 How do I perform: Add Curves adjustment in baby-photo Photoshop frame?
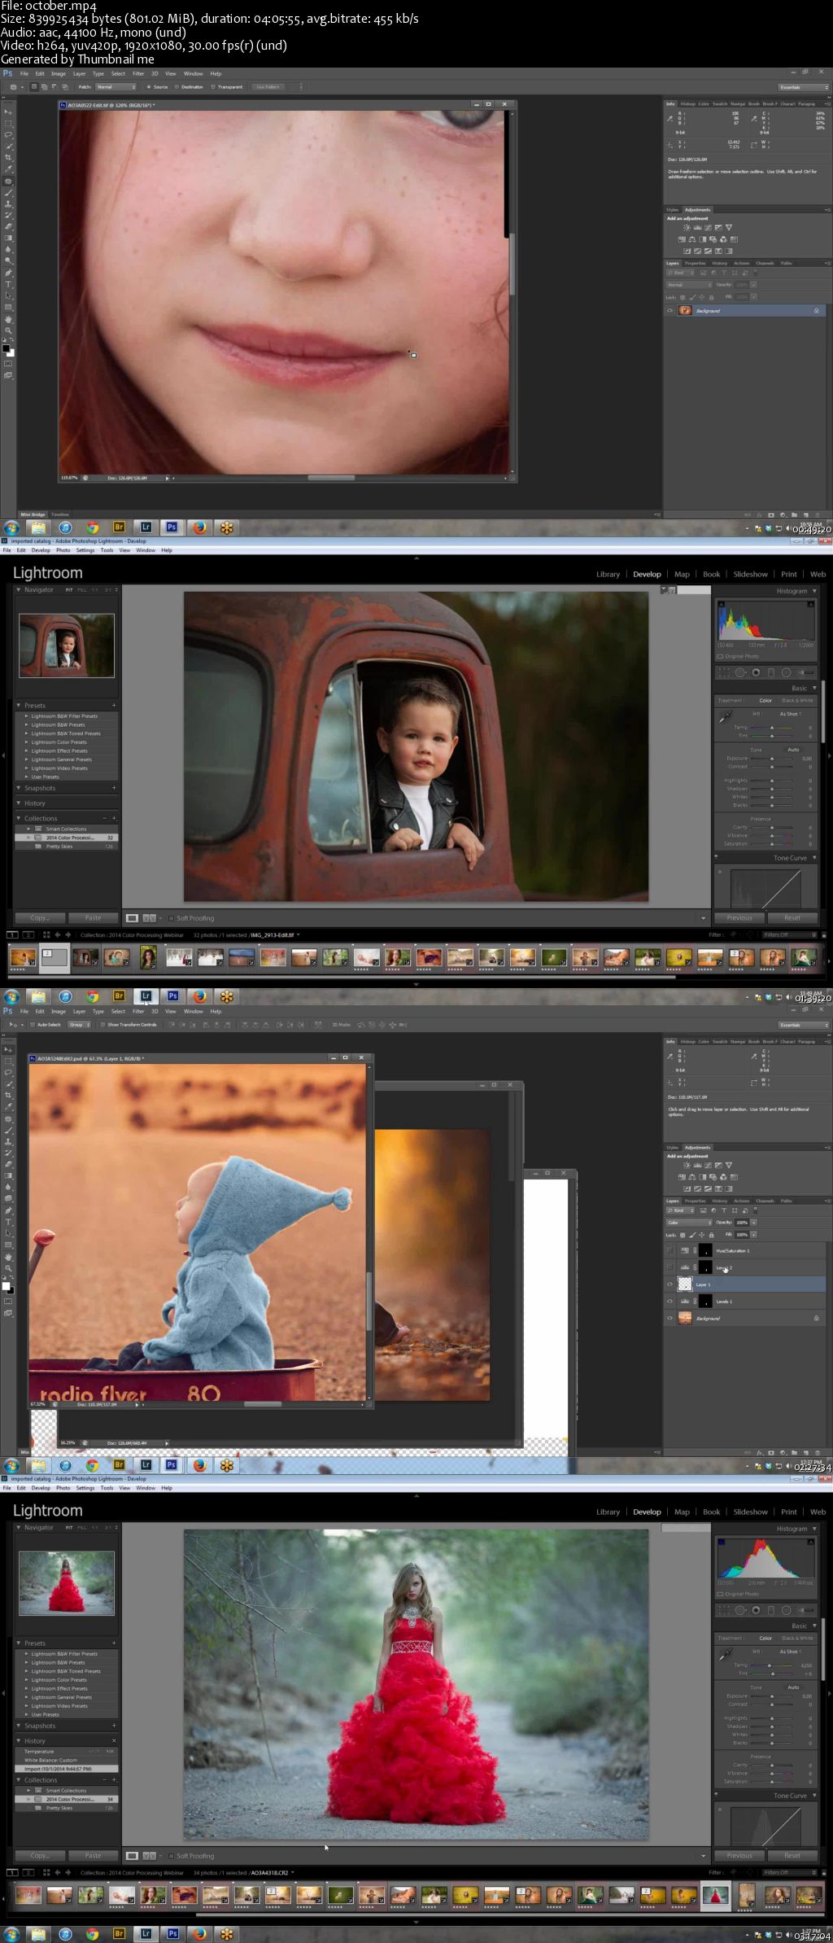click(708, 1166)
